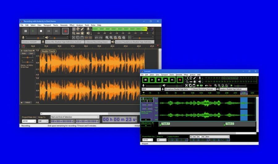Skip to start in Concerto window
The height and width of the screenshot is (164, 278).
[x=166, y=80]
